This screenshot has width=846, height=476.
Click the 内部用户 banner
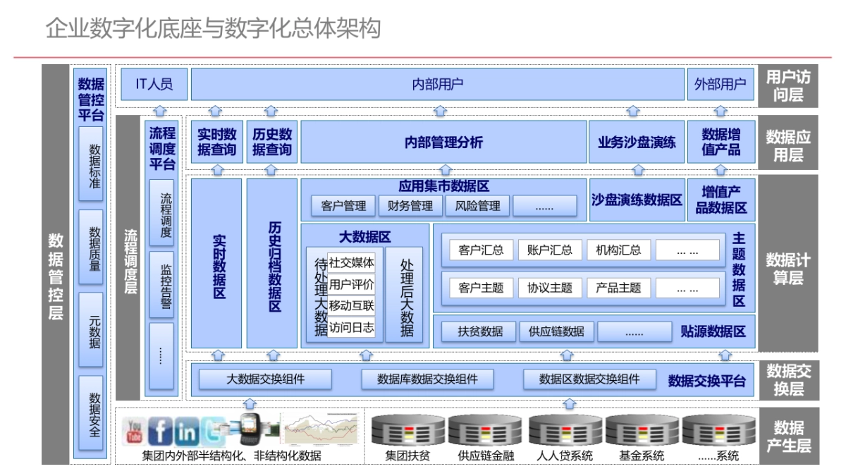pos(437,84)
